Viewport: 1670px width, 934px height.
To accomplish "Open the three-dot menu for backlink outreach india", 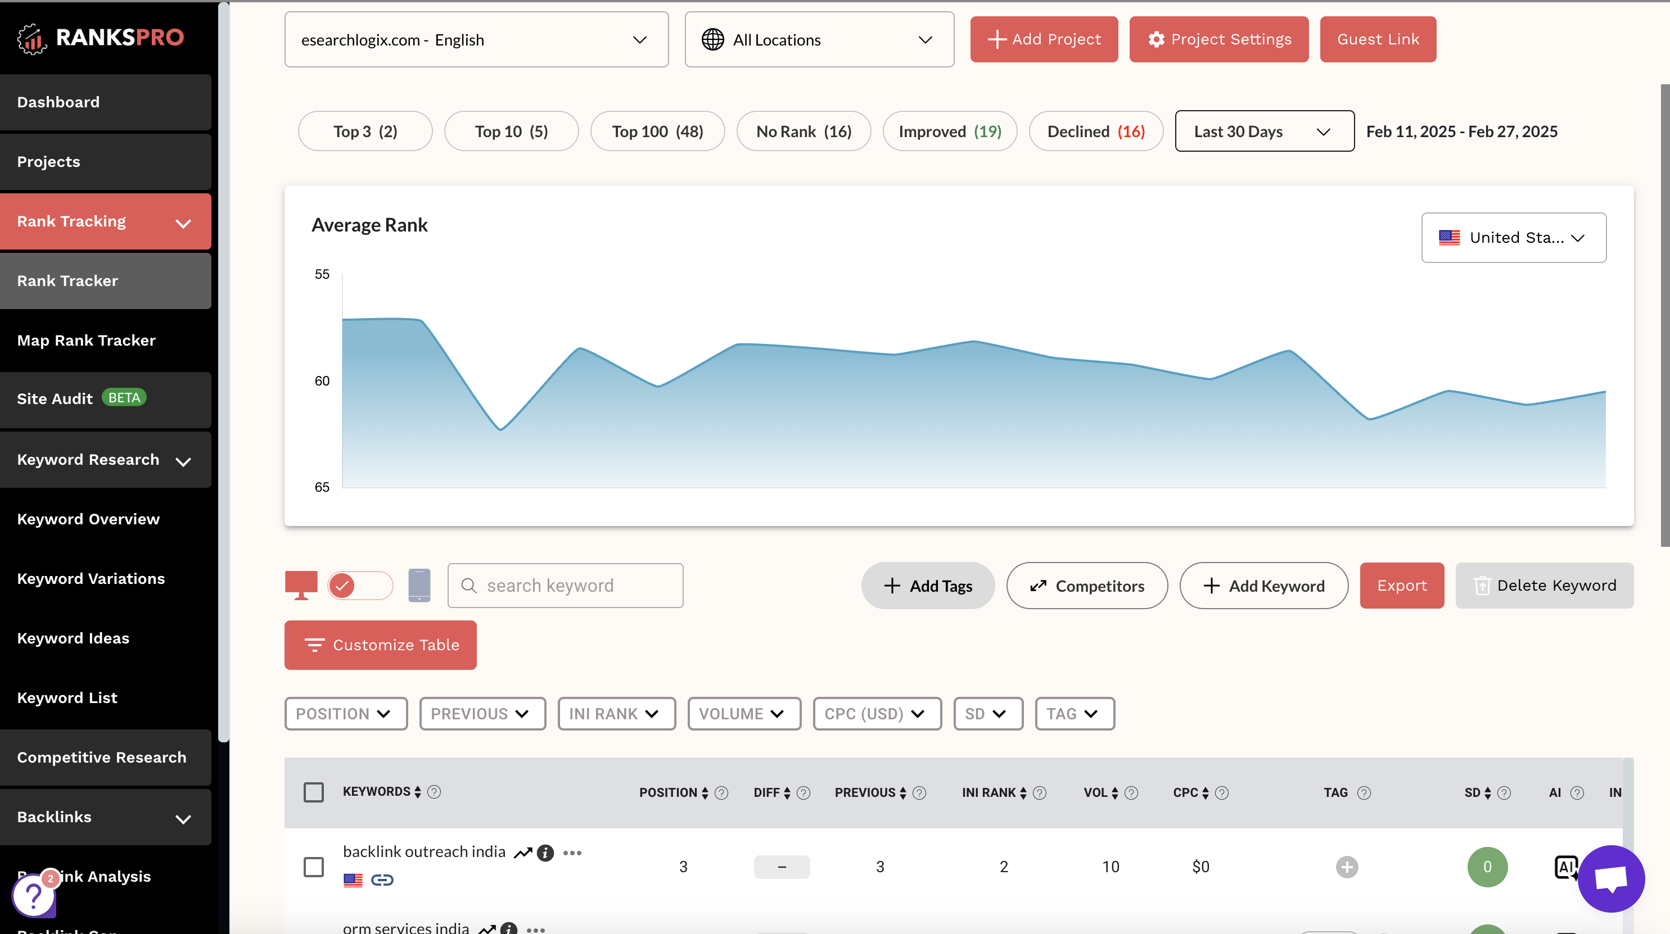I will click(x=572, y=853).
